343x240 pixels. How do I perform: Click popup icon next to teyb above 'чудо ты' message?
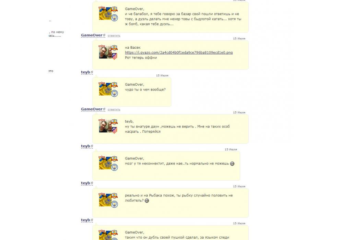click(92, 72)
